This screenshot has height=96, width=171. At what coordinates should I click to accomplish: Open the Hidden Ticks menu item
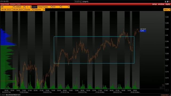[15, 4]
